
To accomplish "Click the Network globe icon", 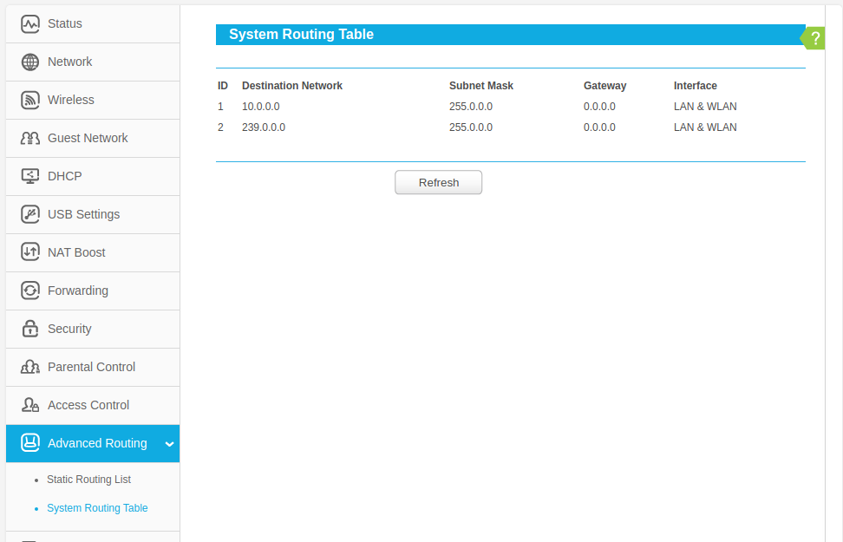I will tap(30, 62).
